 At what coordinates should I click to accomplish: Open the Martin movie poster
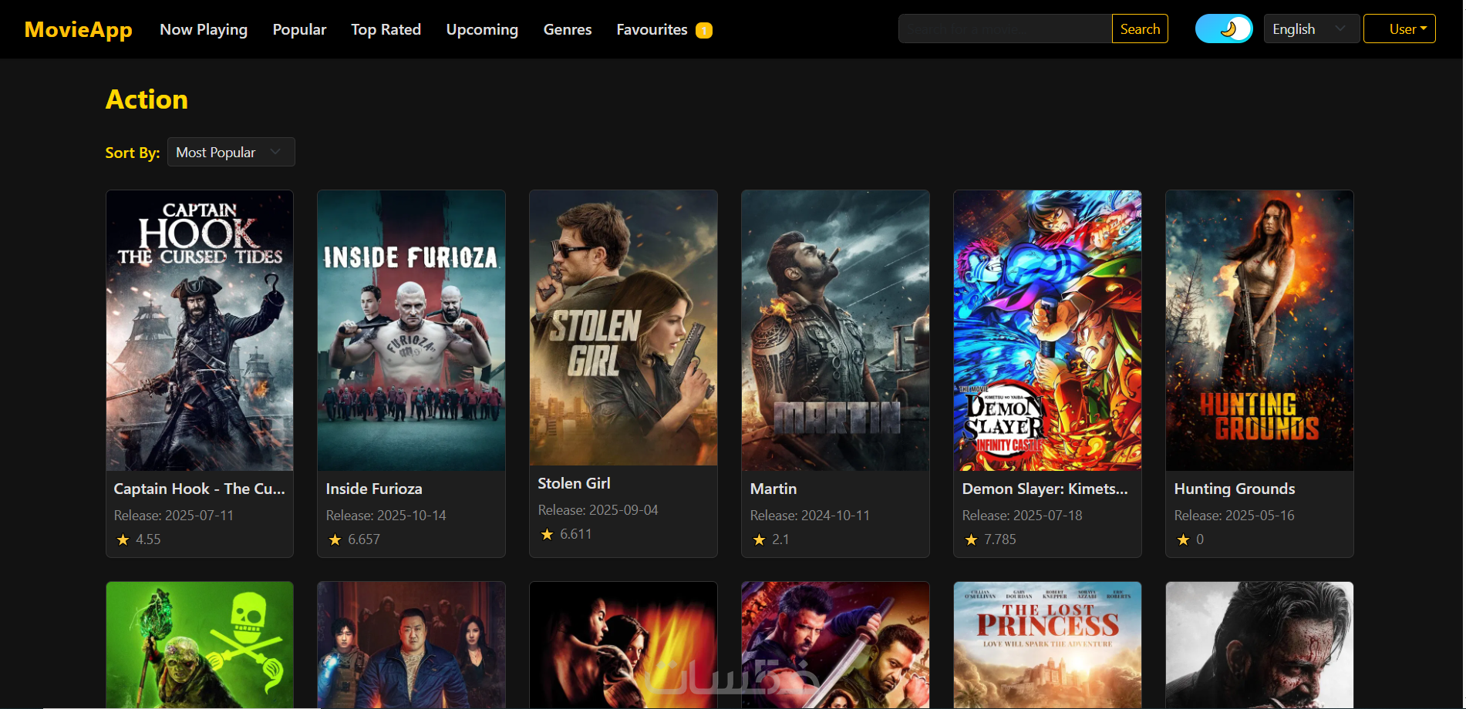[x=835, y=331]
